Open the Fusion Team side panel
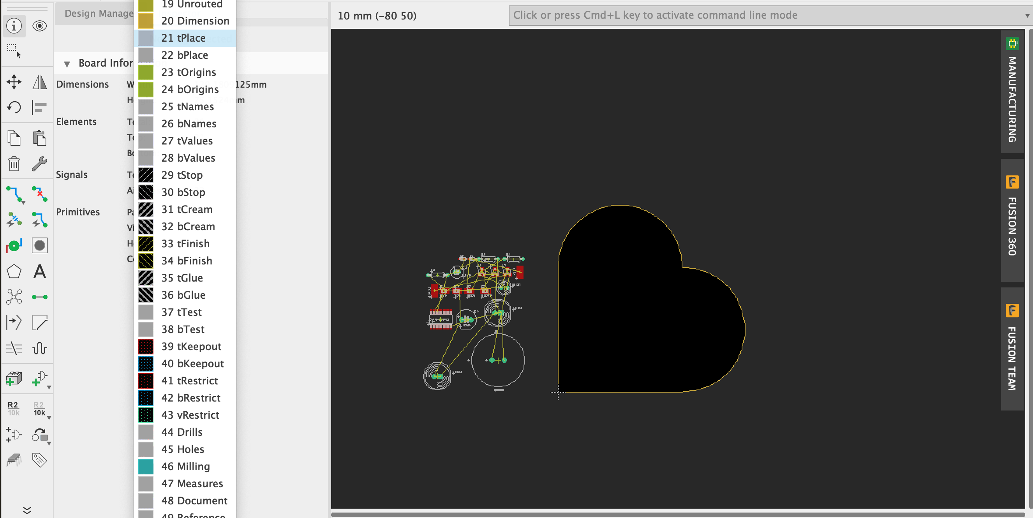The image size is (1033, 518). (x=1012, y=349)
